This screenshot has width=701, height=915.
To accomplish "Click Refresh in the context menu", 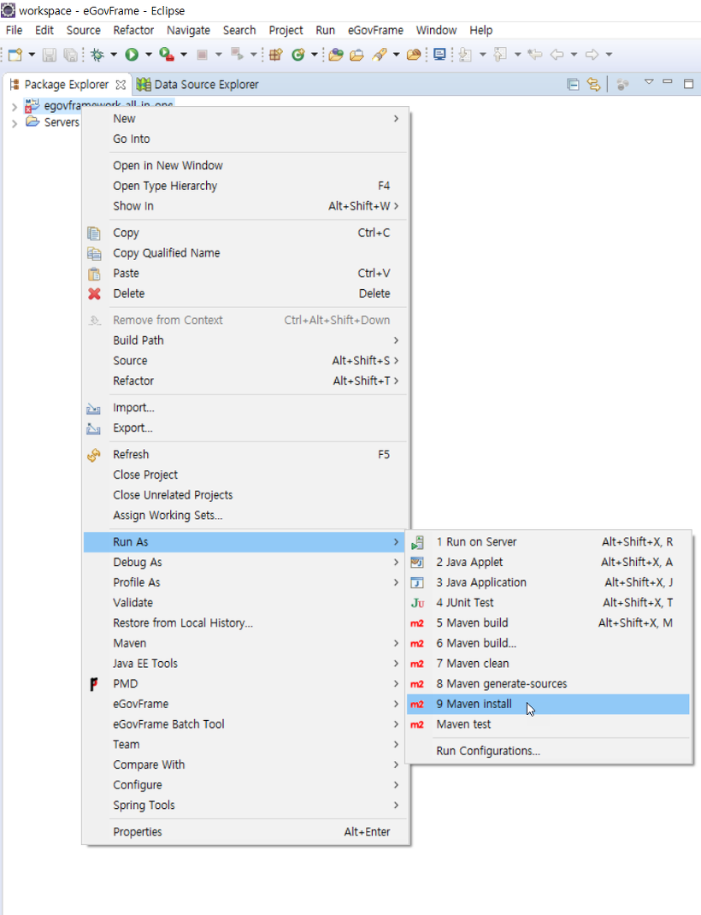I will [246, 455].
